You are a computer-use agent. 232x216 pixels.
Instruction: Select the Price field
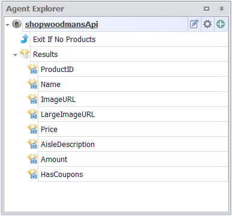[x=133, y=129]
